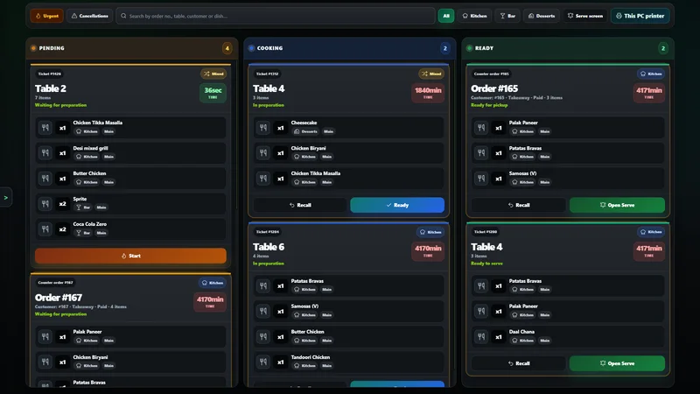Click utensils icon of Tandoori Chicken

(263, 362)
